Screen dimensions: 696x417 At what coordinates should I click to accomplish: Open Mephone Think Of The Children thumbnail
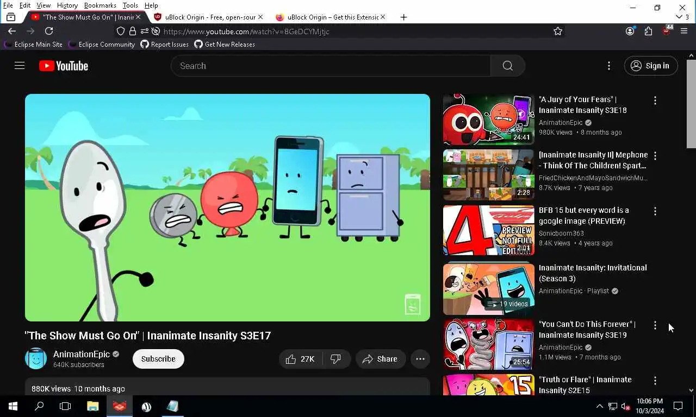point(489,175)
